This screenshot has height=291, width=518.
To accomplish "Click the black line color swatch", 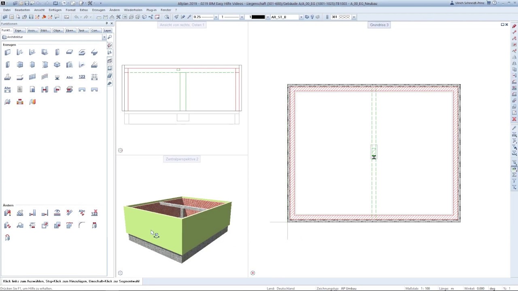I will [x=258, y=17].
